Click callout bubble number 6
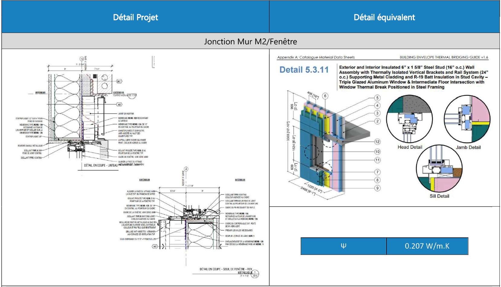 click(325, 96)
